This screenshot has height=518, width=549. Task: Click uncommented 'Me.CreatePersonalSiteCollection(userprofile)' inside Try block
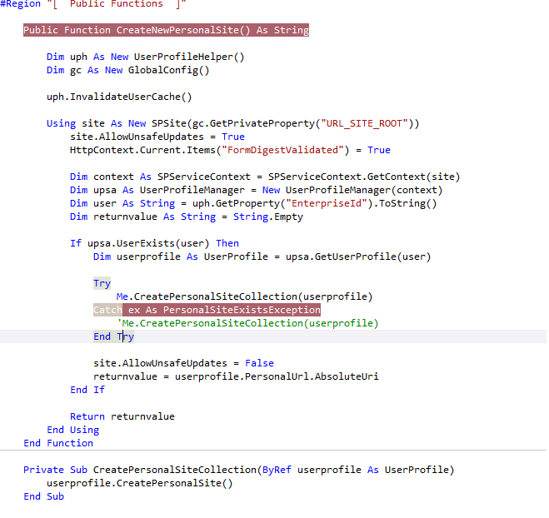[x=244, y=296]
